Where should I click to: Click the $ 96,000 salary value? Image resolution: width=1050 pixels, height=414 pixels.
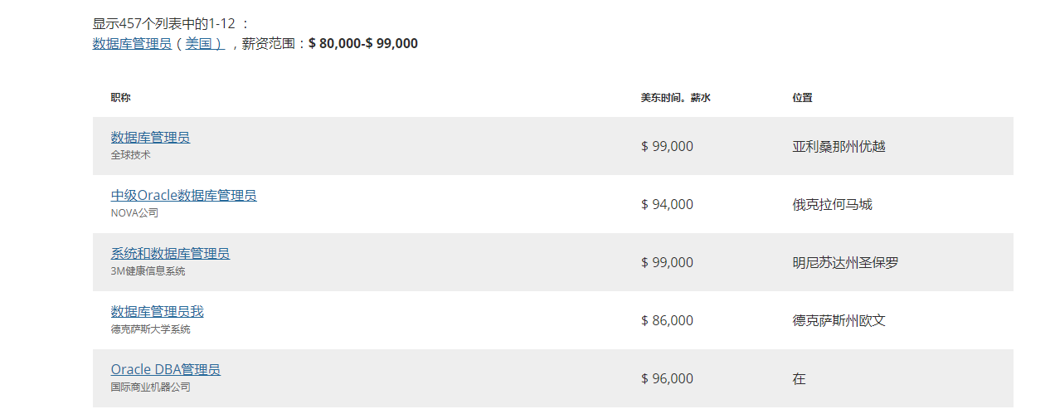667,378
